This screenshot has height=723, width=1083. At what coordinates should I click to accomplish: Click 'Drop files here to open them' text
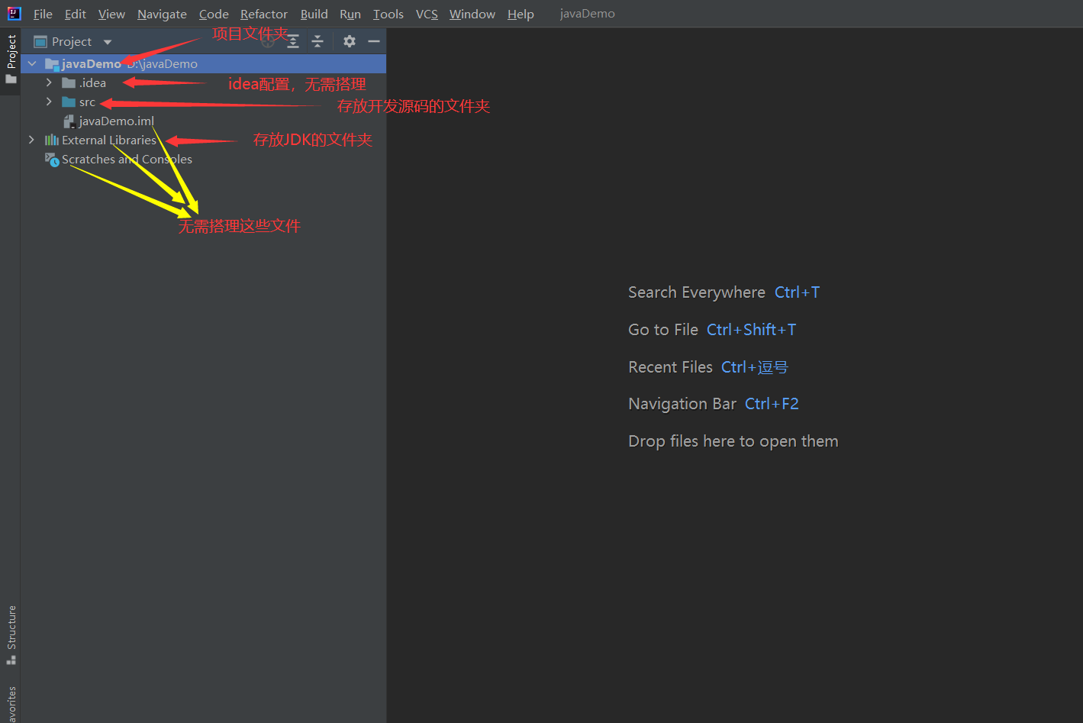click(x=733, y=441)
